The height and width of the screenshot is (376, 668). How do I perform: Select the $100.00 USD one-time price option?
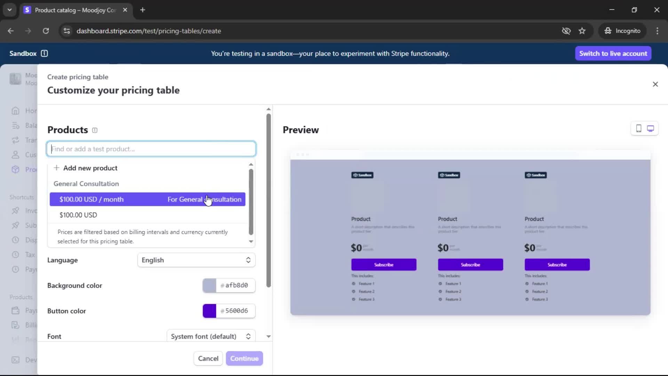[78, 215]
